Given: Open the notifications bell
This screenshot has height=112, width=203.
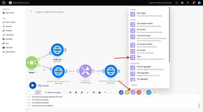Looking at the screenshot, I should tap(194, 3).
